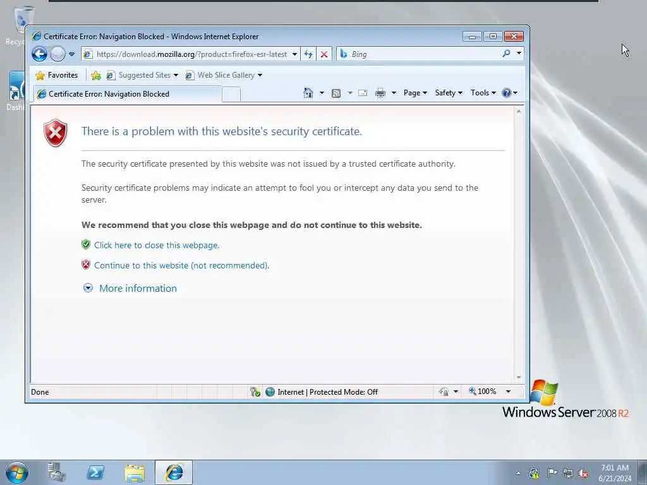Click 'Internet | Protected Mode: Off' status text
647x485 pixels.
pos(328,392)
